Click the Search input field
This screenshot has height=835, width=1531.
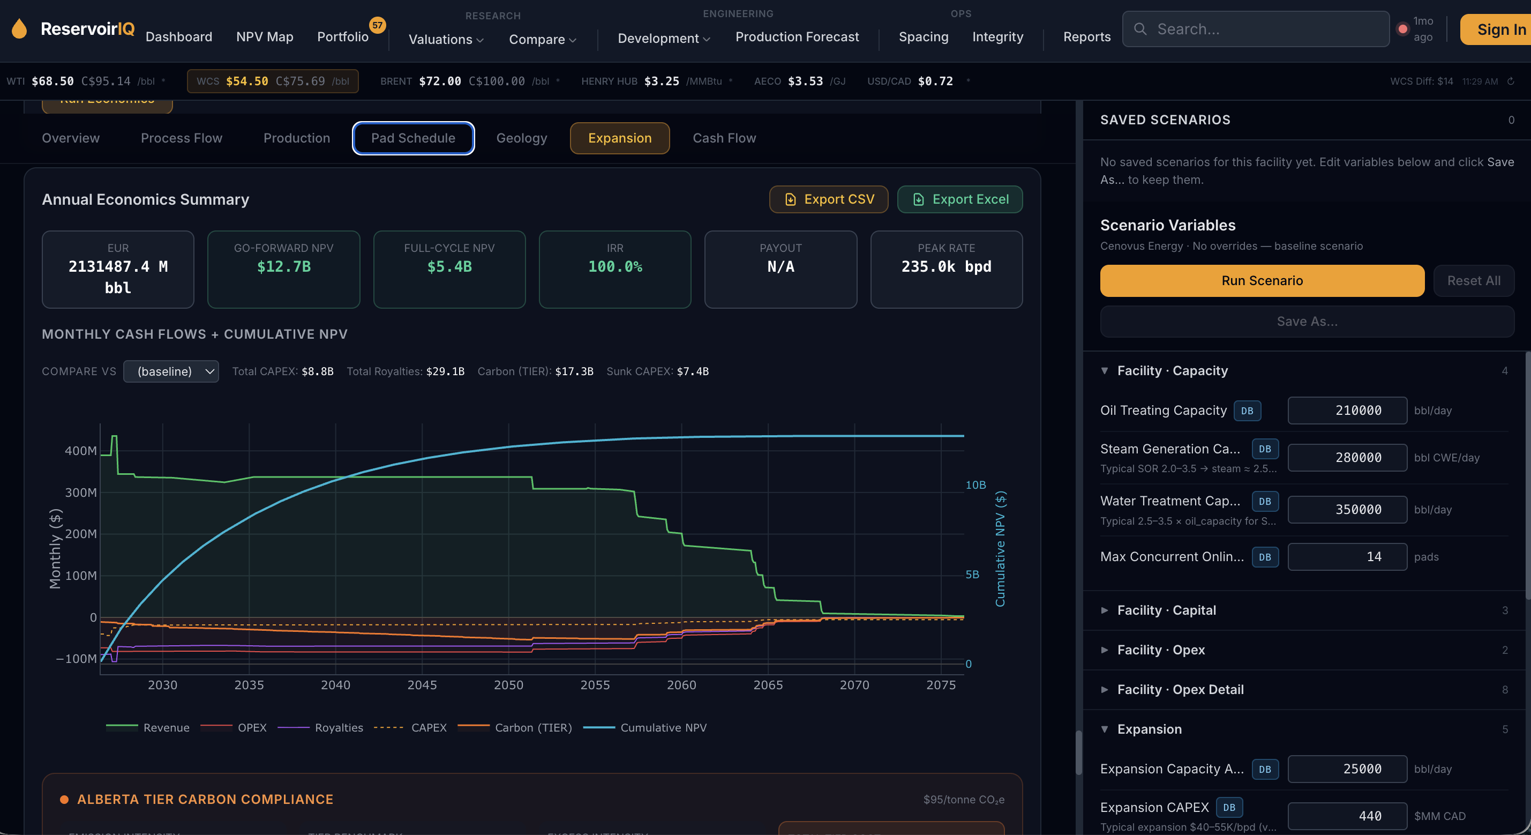pos(1255,28)
